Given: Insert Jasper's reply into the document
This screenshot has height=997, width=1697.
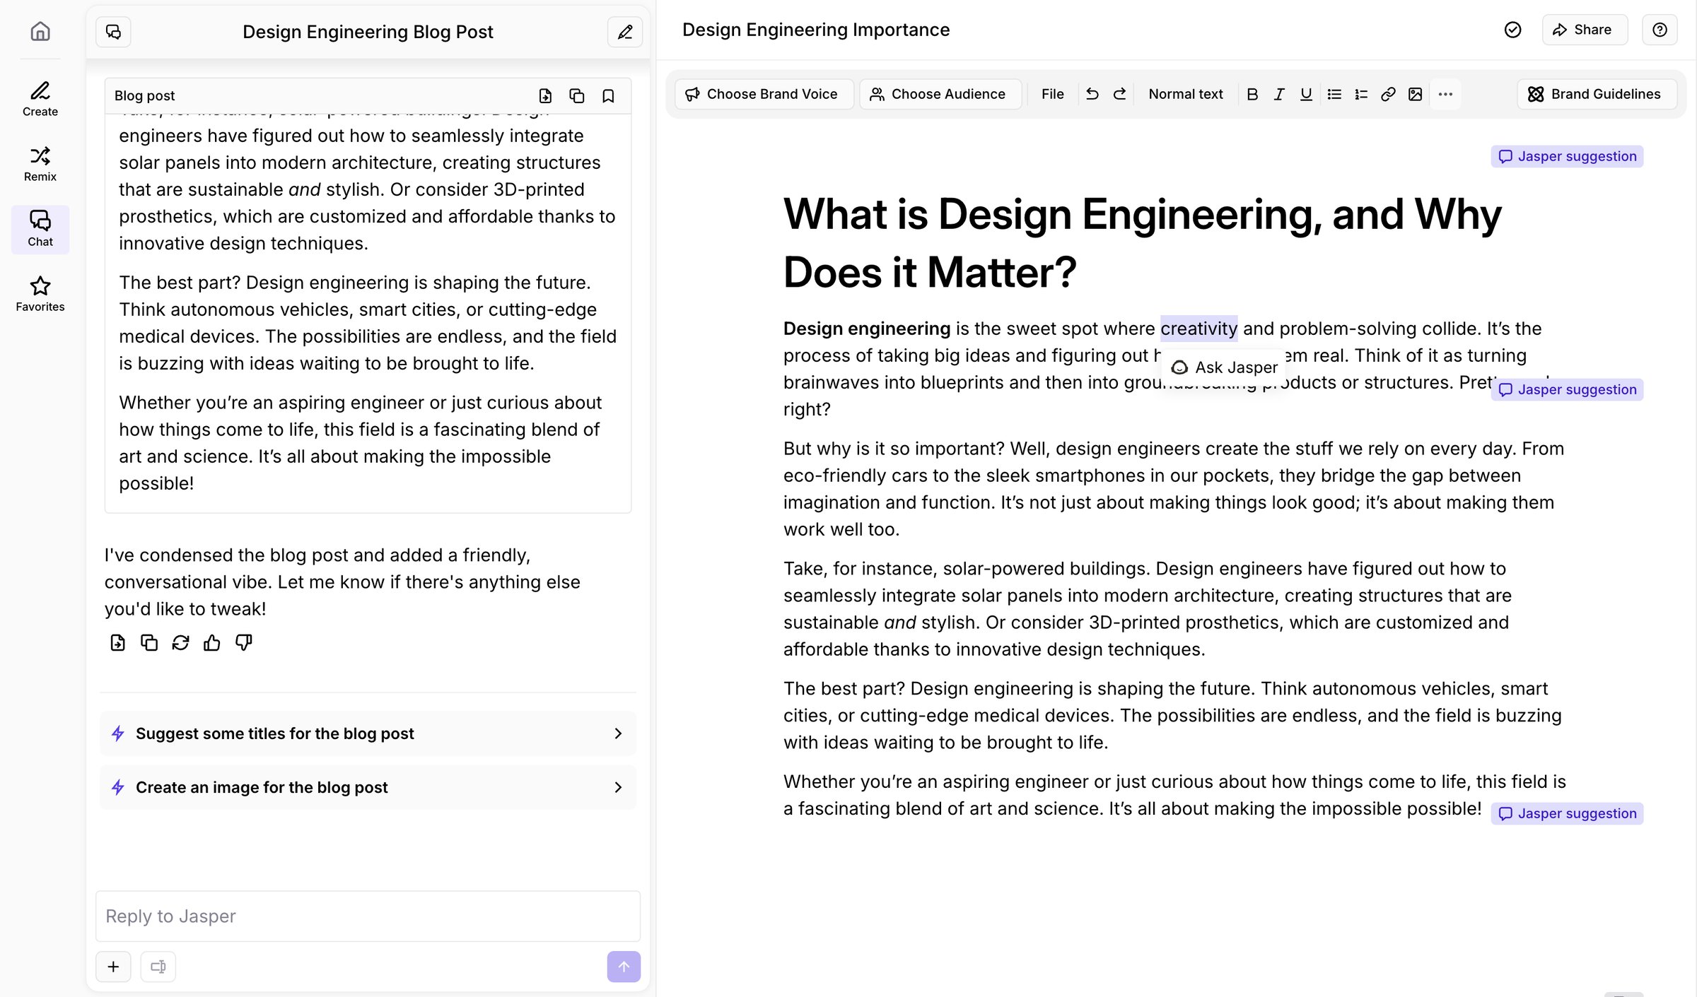Looking at the screenshot, I should (x=118, y=642).
